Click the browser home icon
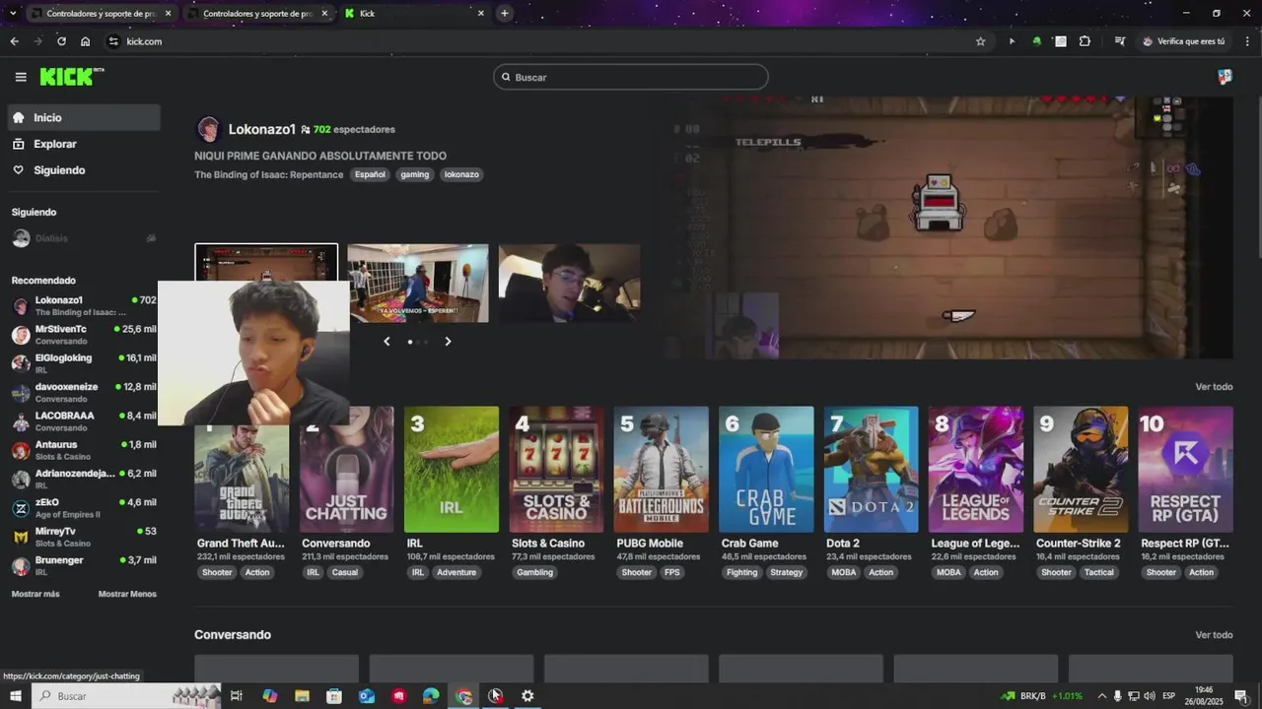The height and width of the screenshot is (709, 1262). click(x=86, y=41)
